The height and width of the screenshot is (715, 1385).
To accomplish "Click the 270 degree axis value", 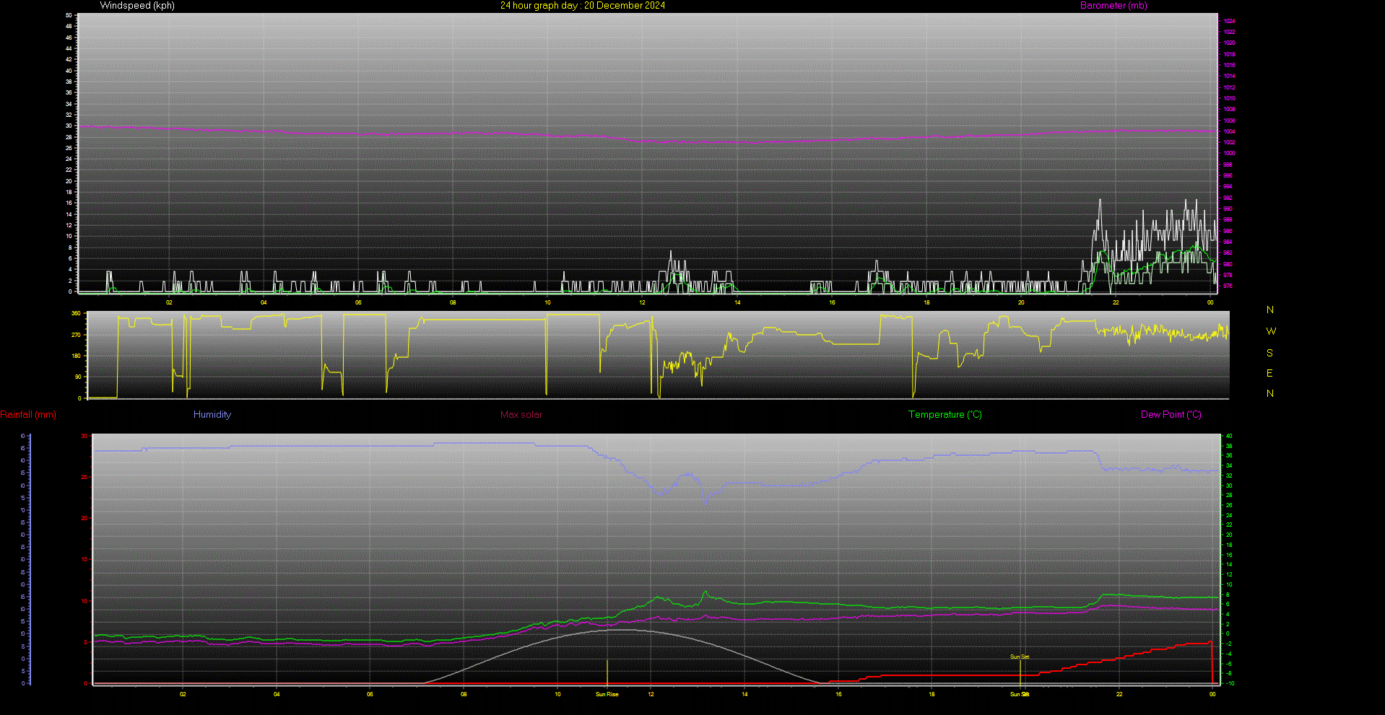I will click(x=76, y=335).
